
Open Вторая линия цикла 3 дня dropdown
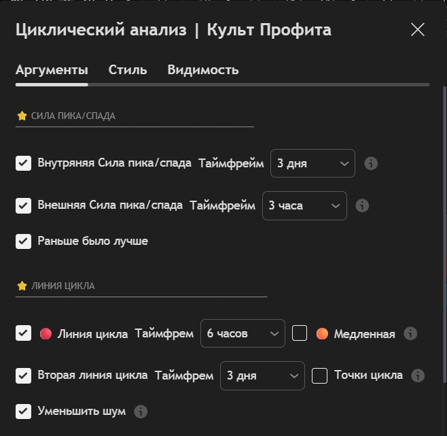[262, 375]
